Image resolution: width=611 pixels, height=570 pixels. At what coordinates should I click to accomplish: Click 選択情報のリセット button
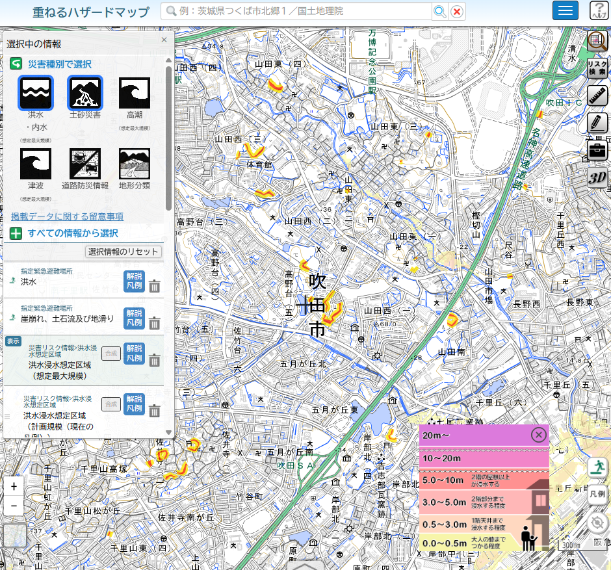[x=123, y=252]
